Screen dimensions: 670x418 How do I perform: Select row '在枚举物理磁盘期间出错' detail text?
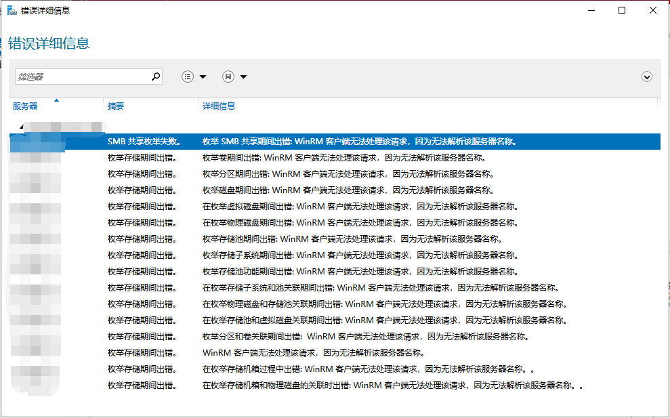coord(360,223)
